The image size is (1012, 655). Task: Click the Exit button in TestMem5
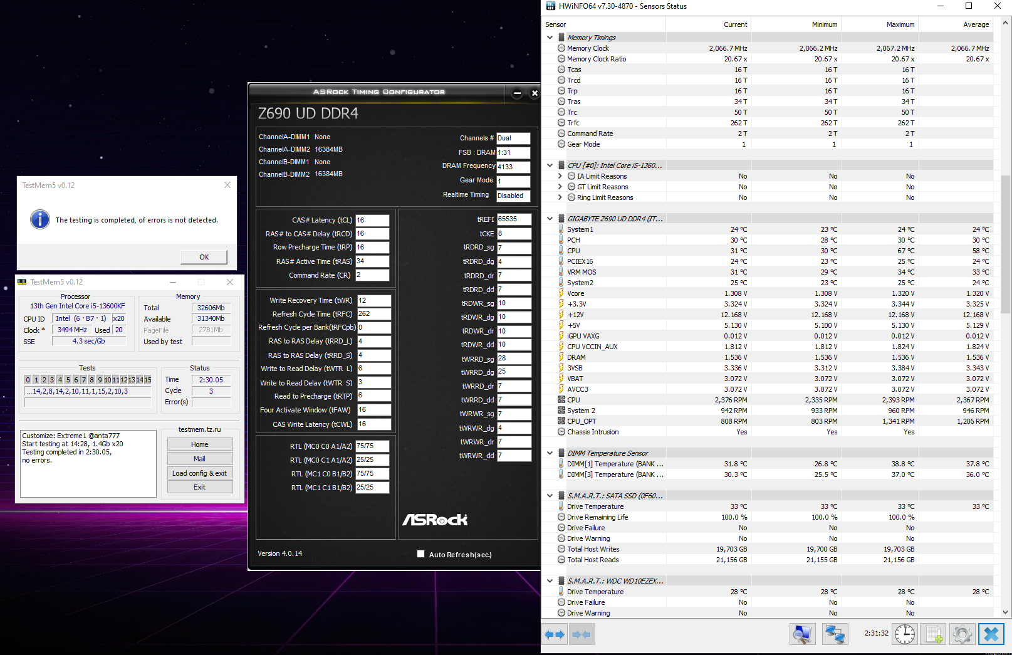(x=200, y=487)
